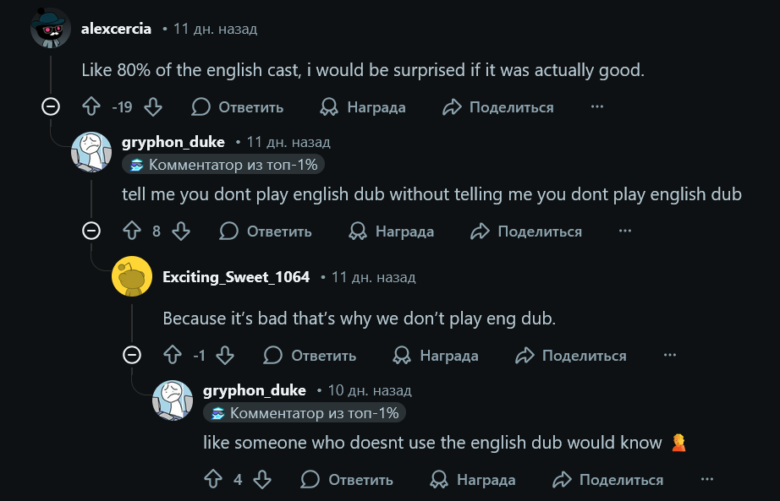Upvote gryphon_duke's comment with 8 points
This screenshot has width=780, height=501.
point(132,231)
